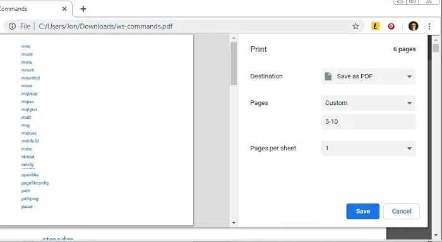Open a new browser tab
Viewport: 442px width, 242px height.
coord(83,9)
